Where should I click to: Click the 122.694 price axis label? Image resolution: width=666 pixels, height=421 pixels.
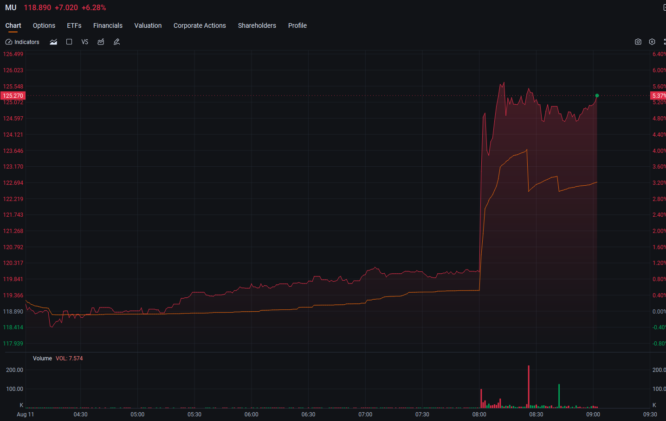click(x=13, y=183)
